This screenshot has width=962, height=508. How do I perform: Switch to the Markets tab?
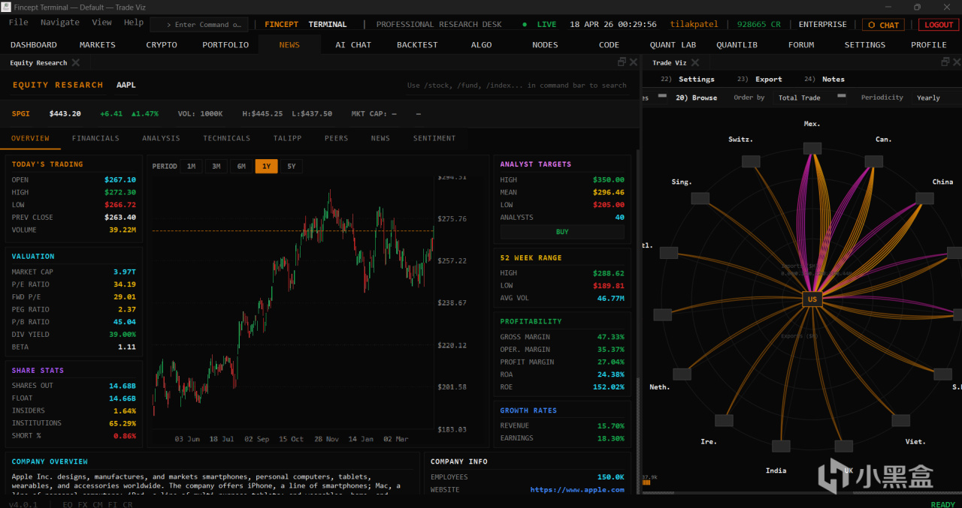click(x=98, y=45)
